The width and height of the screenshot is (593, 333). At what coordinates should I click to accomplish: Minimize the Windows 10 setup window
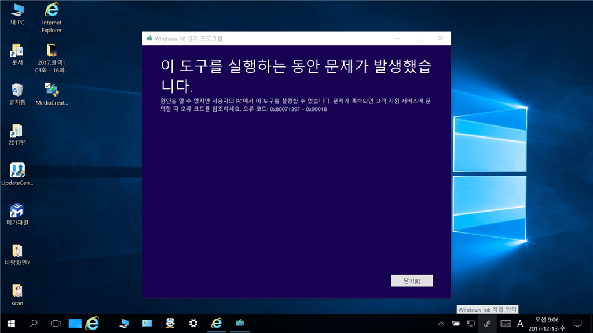pos(397,38)
